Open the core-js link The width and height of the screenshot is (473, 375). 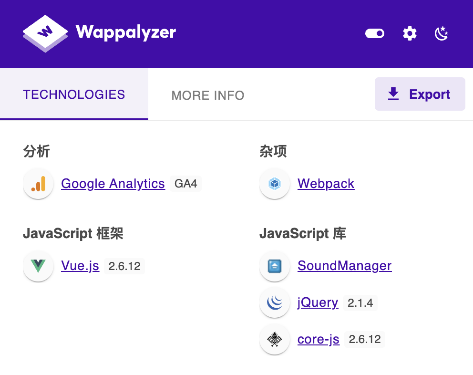click(x=319, y=339)
